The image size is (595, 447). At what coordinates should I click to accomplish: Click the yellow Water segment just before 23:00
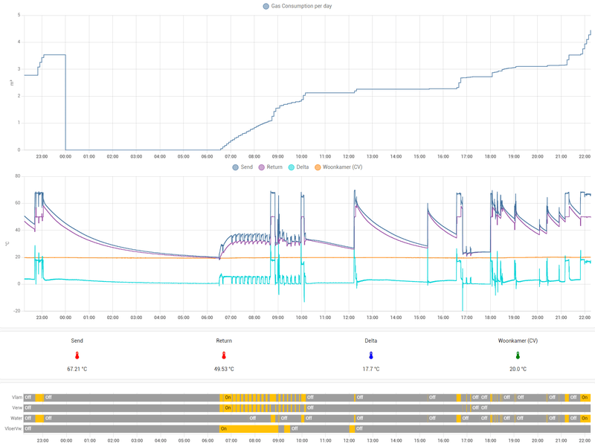point(39,418)
